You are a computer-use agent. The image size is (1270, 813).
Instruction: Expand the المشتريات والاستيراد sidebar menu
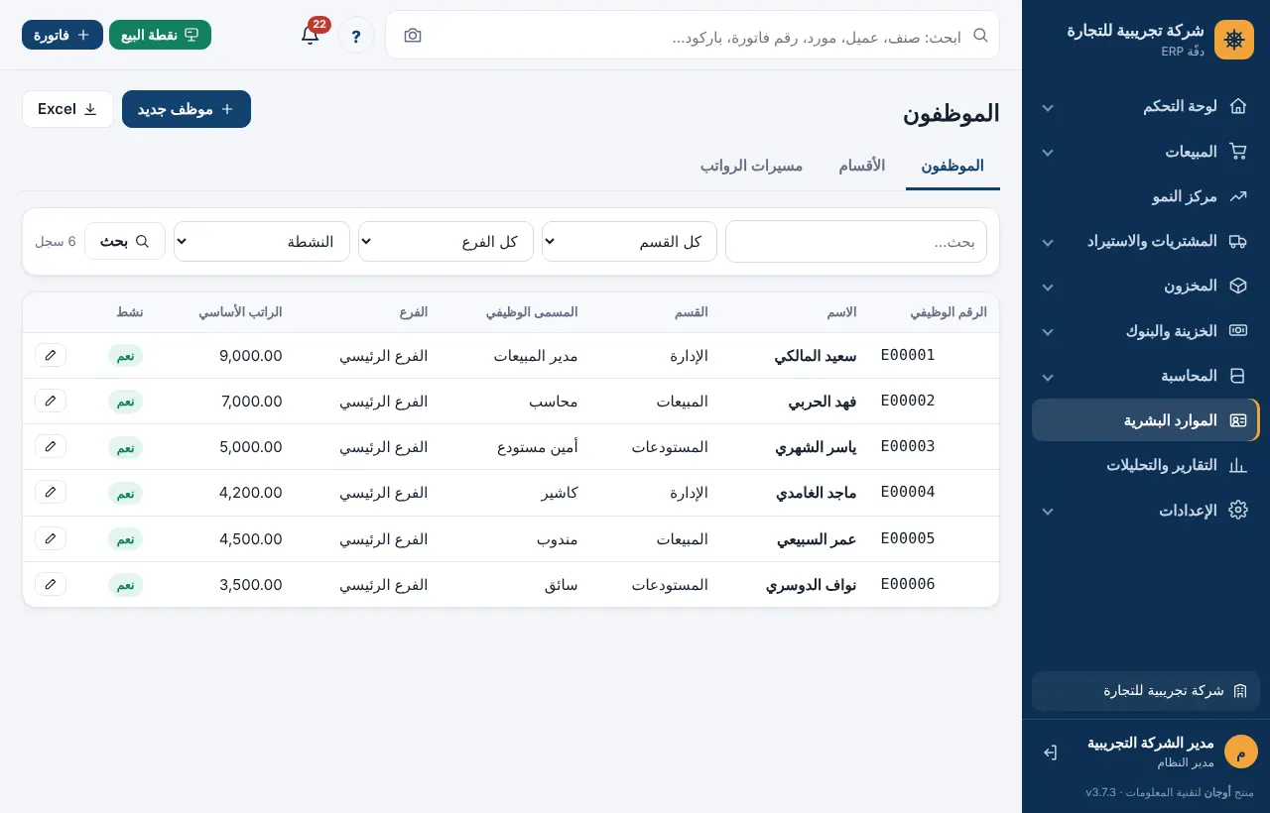pyautogui.click(x=1146, y=241)
